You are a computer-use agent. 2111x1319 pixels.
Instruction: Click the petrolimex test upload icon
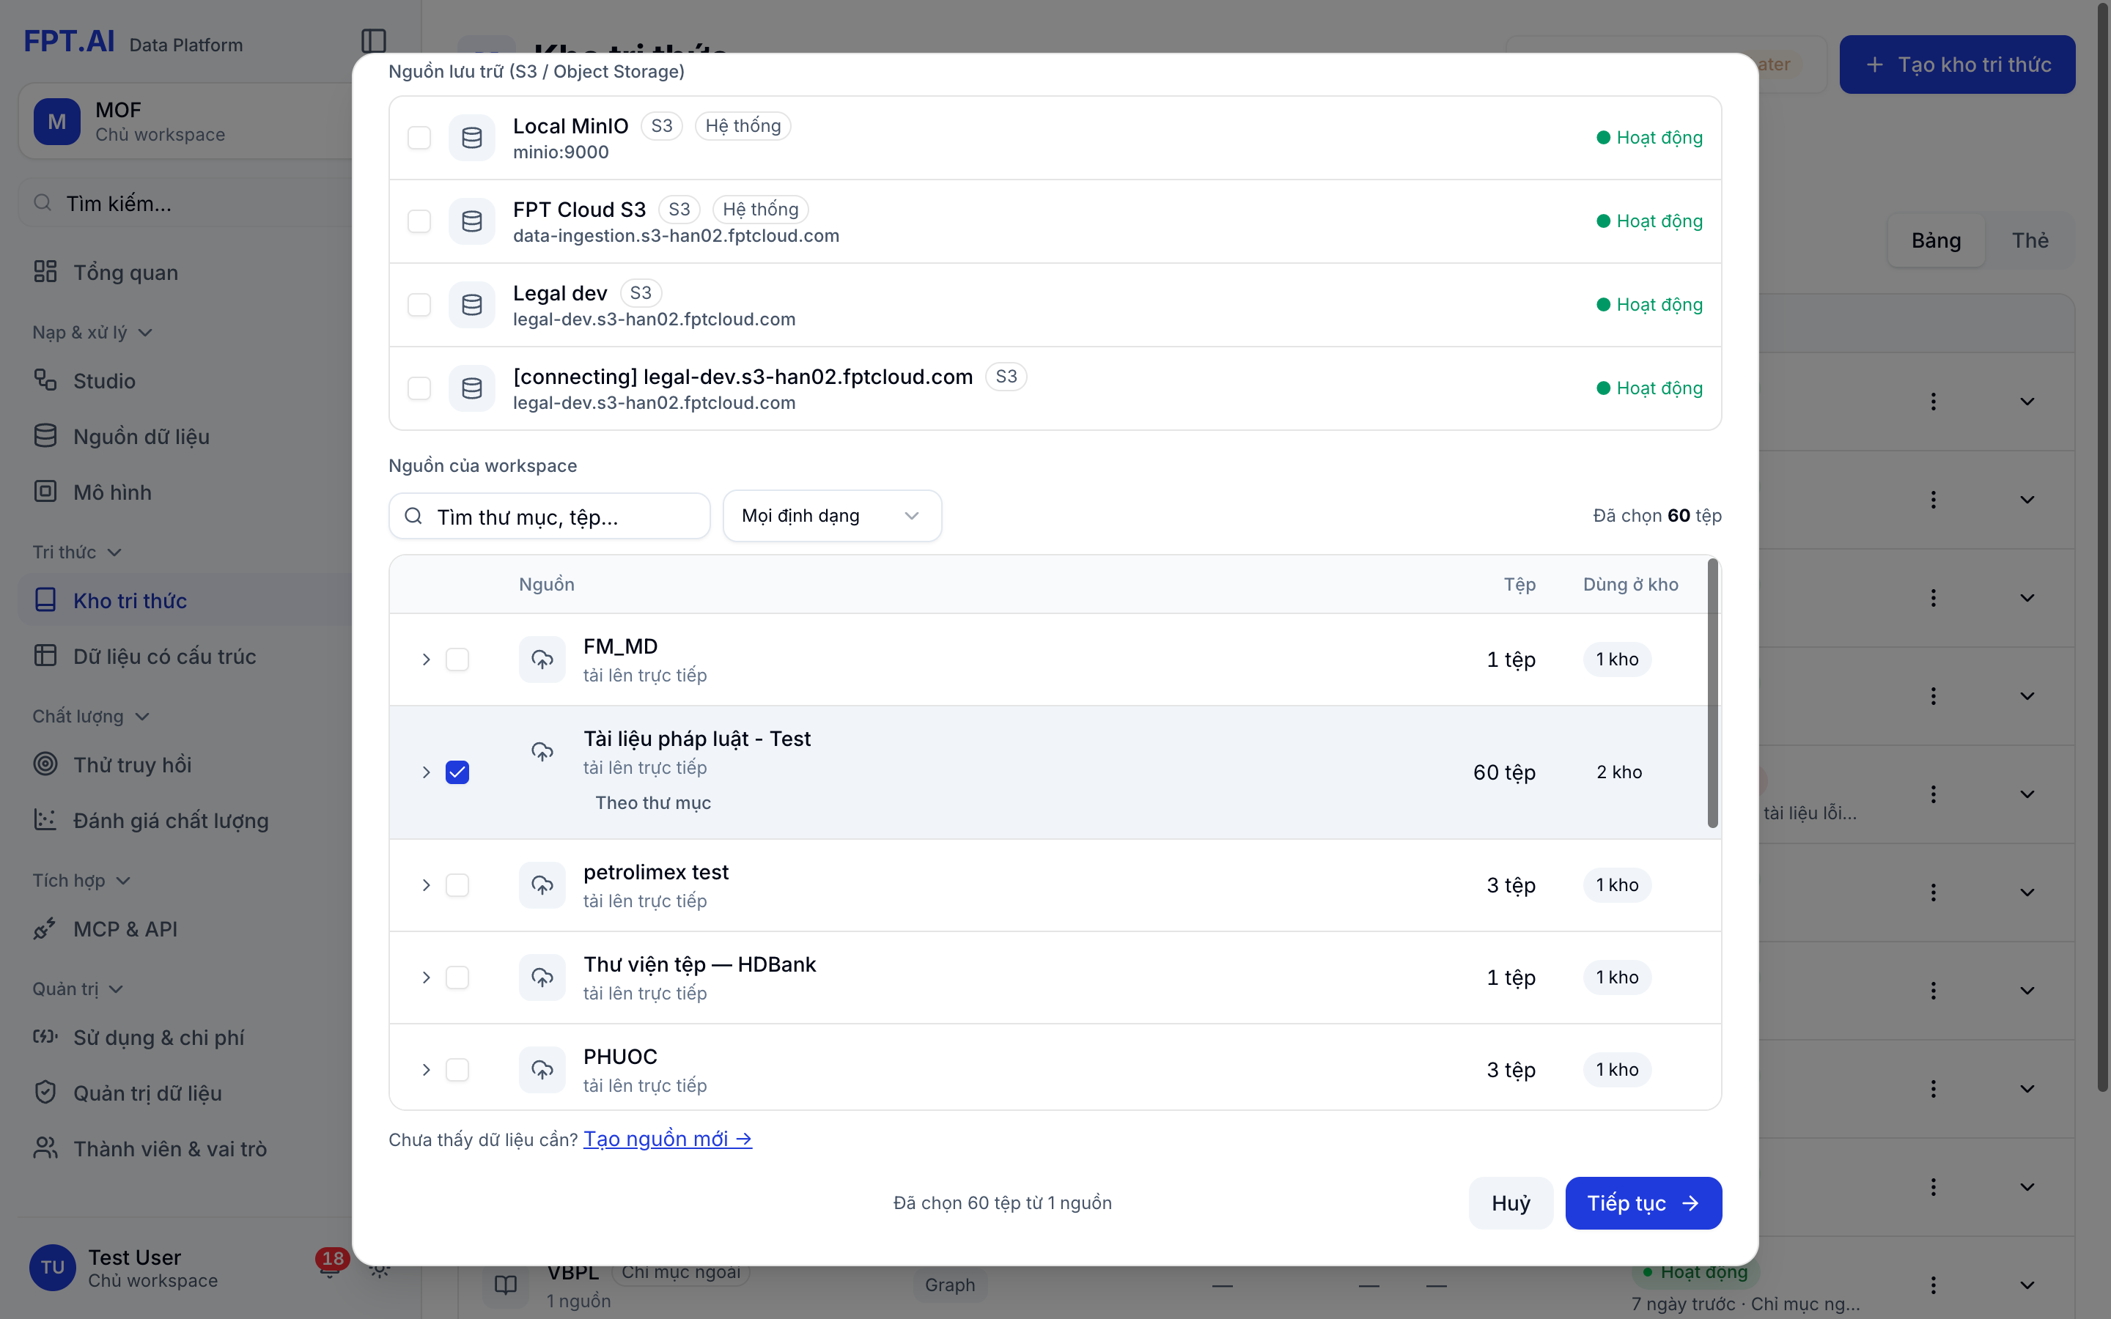pyautogui.click(x=542, y=885)
